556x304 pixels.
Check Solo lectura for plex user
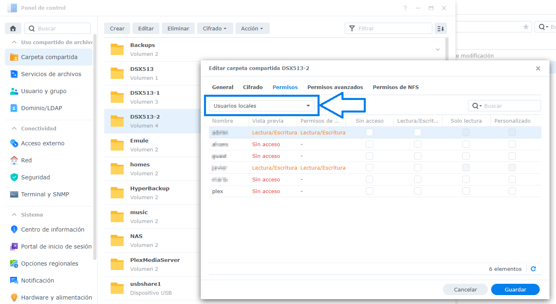pyautogui.click(x=466, y=191)
